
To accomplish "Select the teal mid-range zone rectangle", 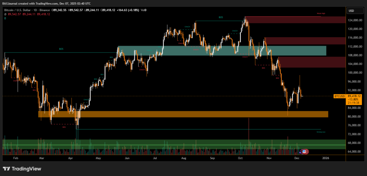I will click(222, 51).
